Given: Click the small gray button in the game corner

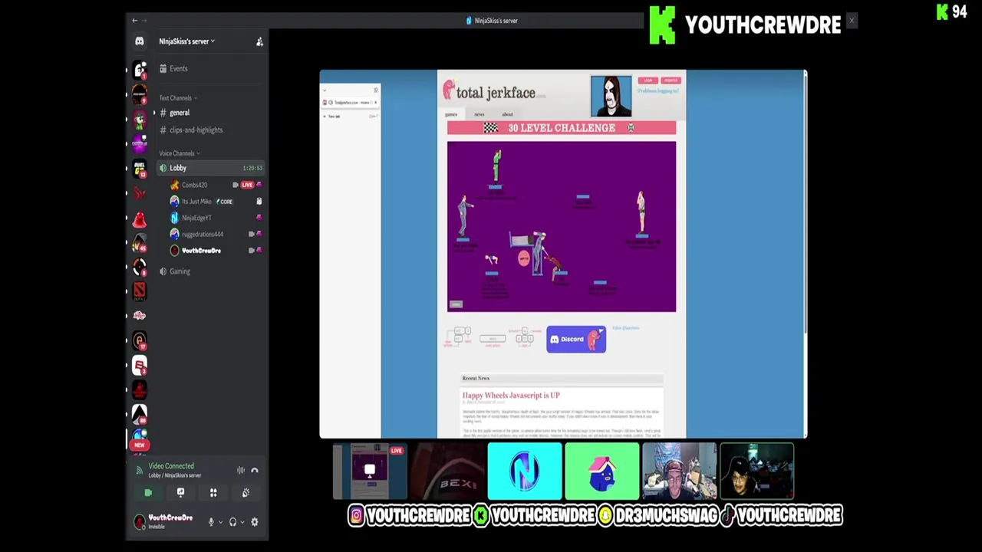Looking at the screenshot, I should (x=456, y=304).
